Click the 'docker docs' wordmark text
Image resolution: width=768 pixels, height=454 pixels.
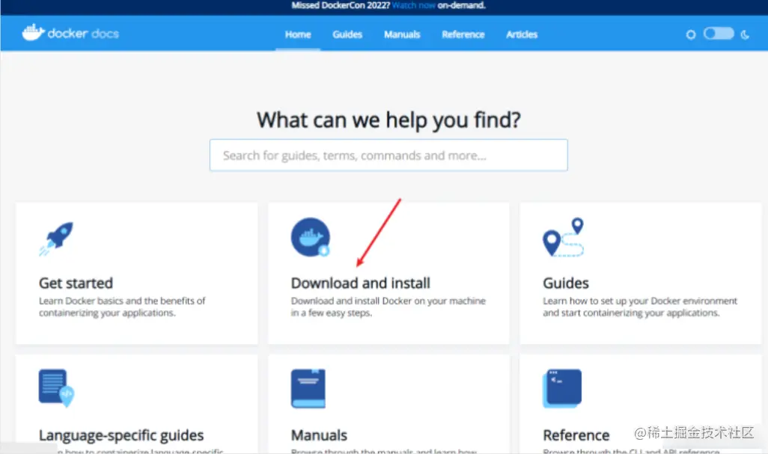pyautogui.click(x=83, y=33)
